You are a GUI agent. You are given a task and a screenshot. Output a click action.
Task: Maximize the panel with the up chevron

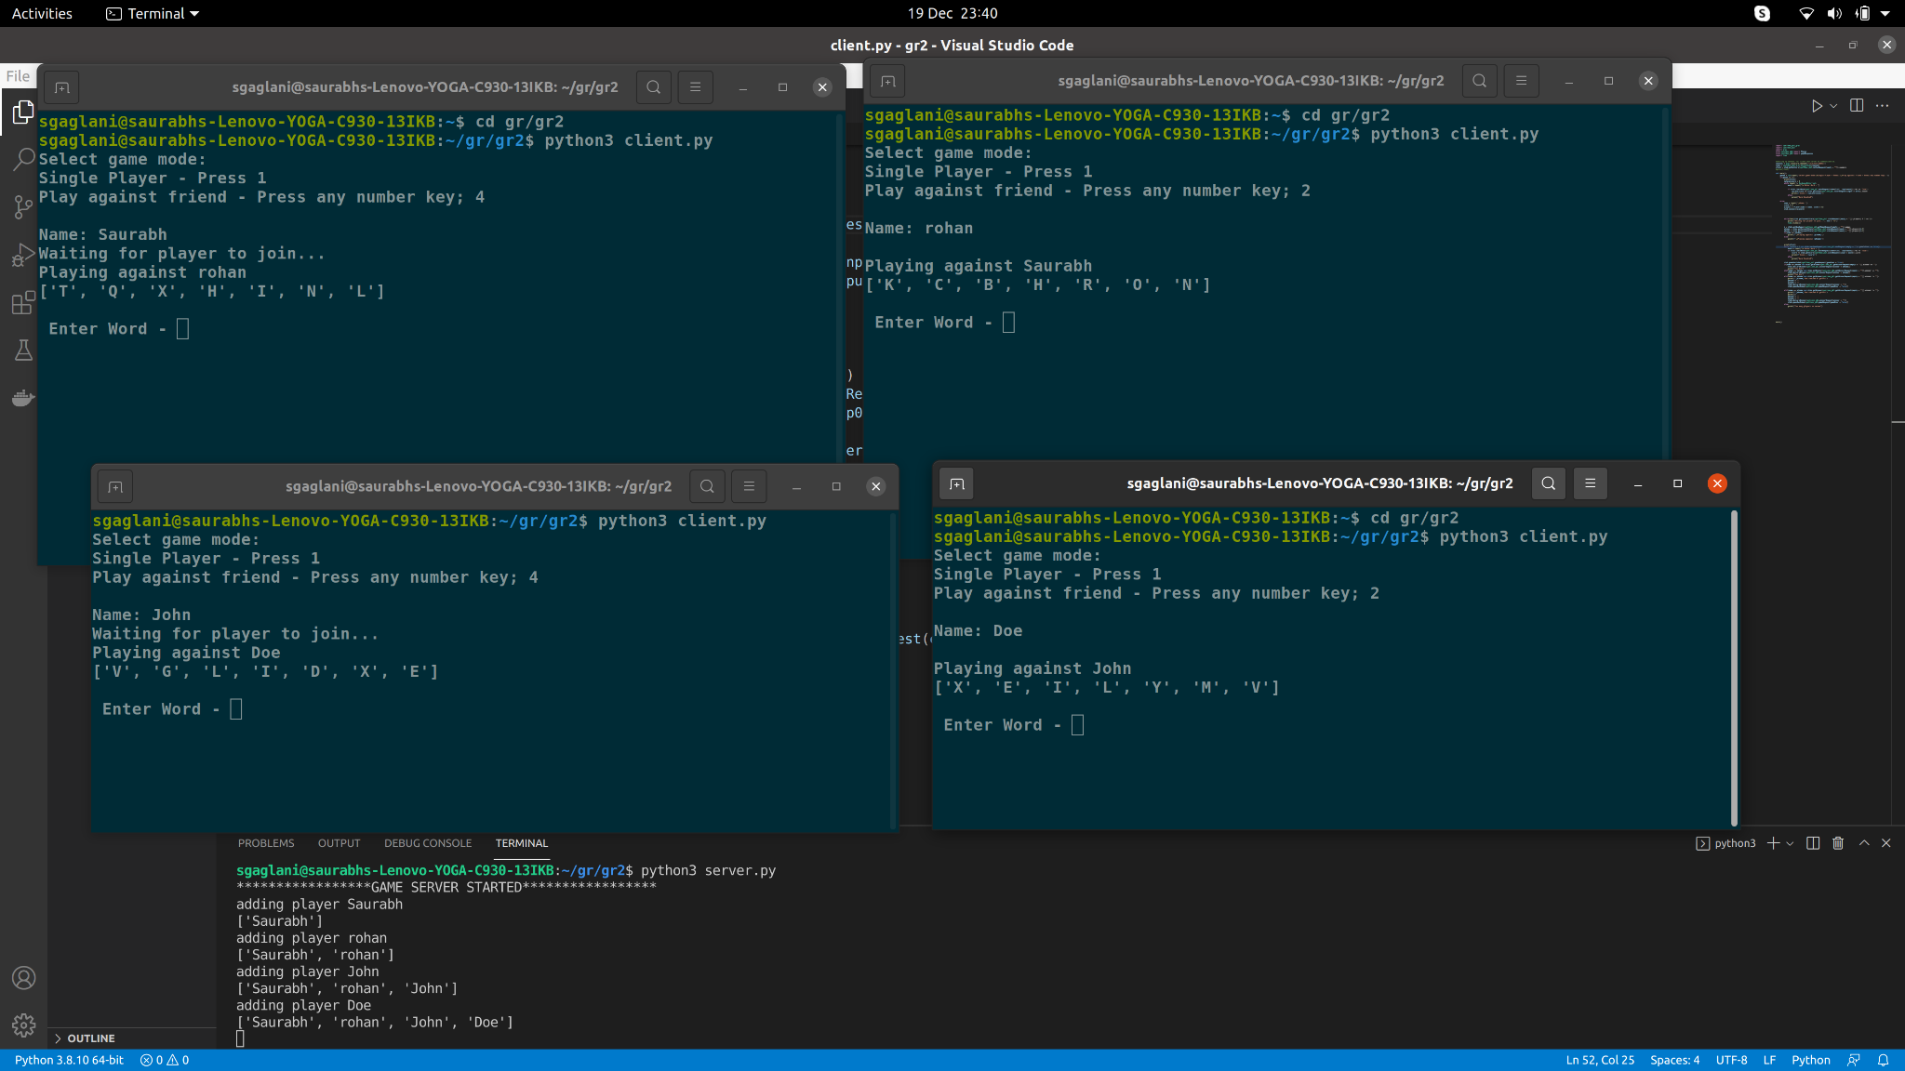pyautogui.click(x=1864, y=843)
